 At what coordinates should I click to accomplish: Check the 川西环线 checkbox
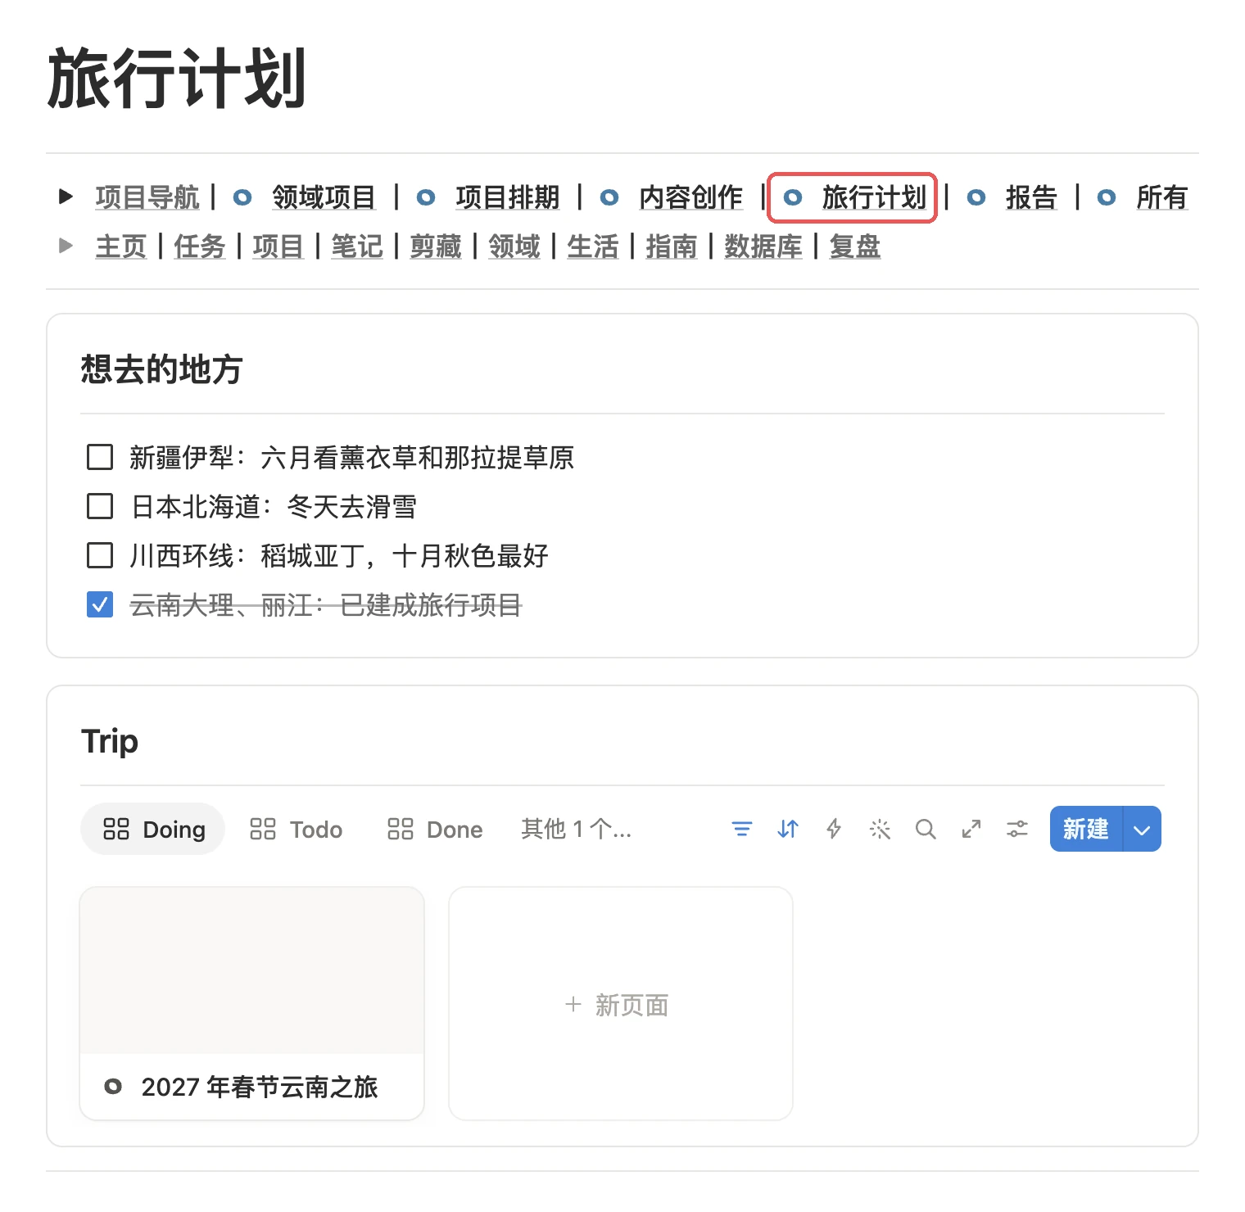tap(100, 555)
